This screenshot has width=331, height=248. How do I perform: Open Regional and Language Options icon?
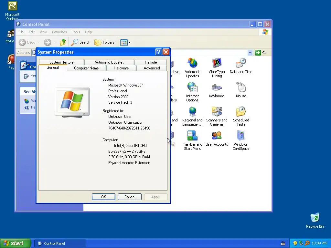coord(192,116)
